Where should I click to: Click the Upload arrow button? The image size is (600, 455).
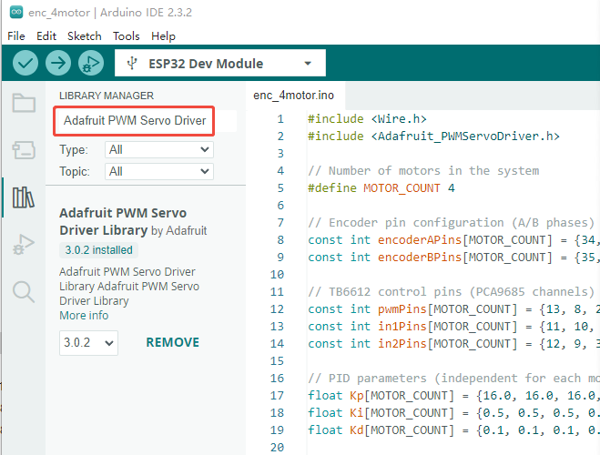pyautogui.click(x=58, y=63)
